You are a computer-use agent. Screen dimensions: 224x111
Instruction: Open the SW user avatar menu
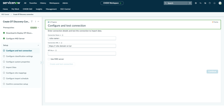click(220, 3)
